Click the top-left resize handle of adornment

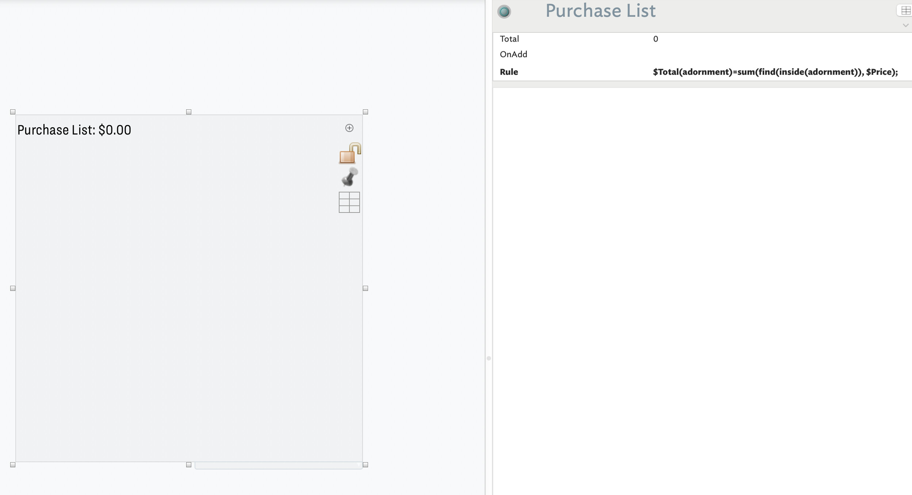coord(13,112)
